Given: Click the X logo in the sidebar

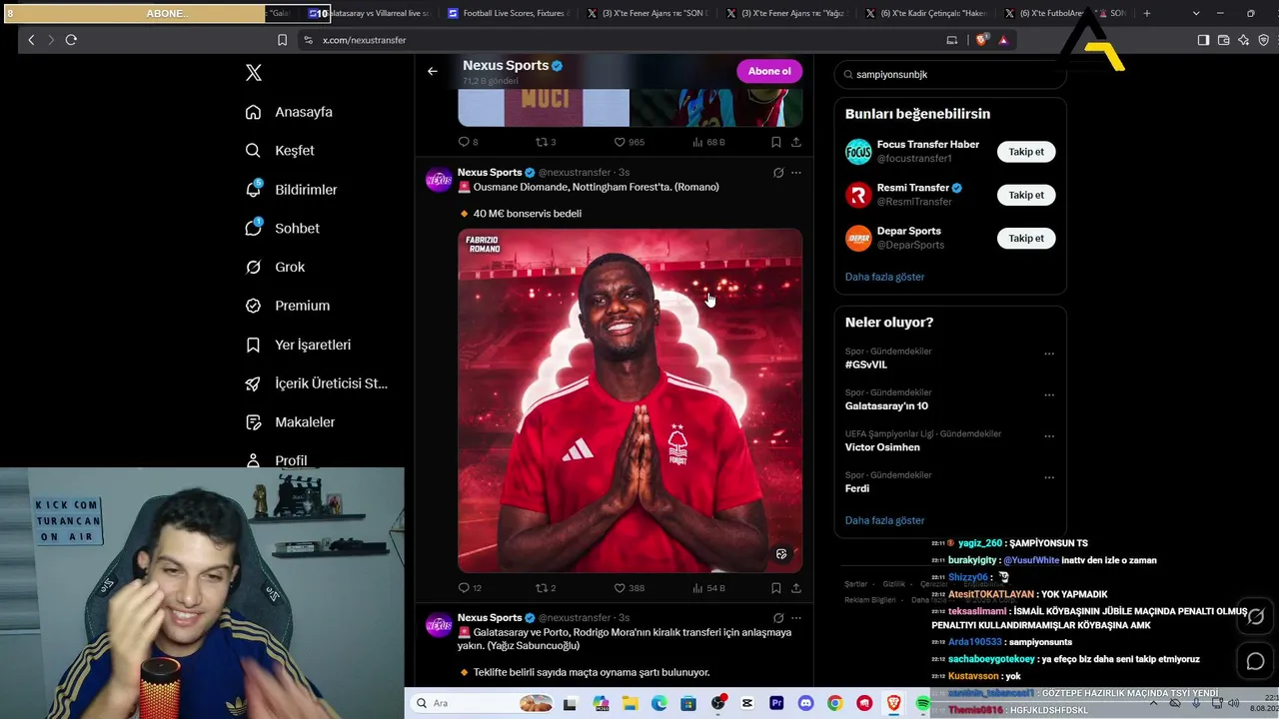Looking at the screenshot, I should click(x=254, y=73).
